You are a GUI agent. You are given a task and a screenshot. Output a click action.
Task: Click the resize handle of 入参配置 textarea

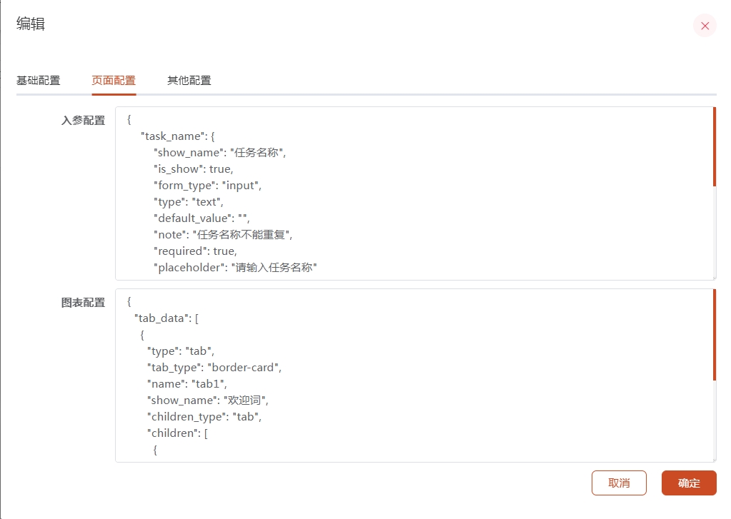tap(712, 277)
